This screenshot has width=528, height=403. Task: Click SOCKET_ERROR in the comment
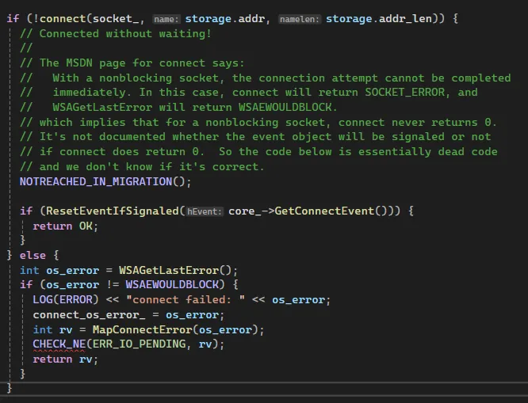click(405, 92)
